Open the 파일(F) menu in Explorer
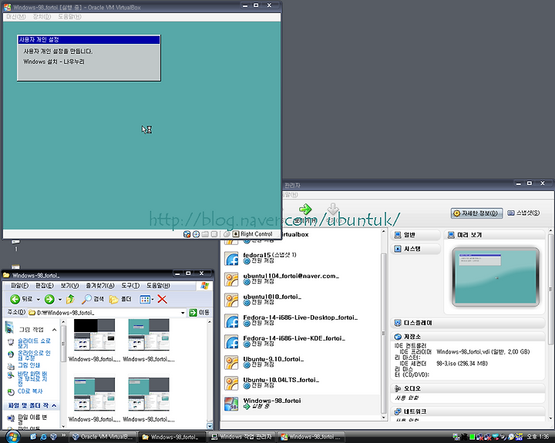 click(x=19, y=286)
